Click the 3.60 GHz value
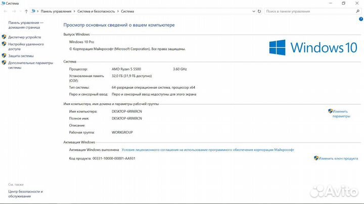This screenshot has height=204, width=364. (x=180, y=69)
